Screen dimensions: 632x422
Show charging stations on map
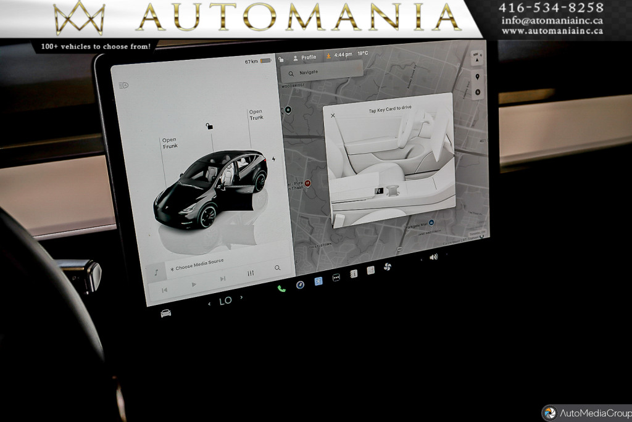click(477, 93)
